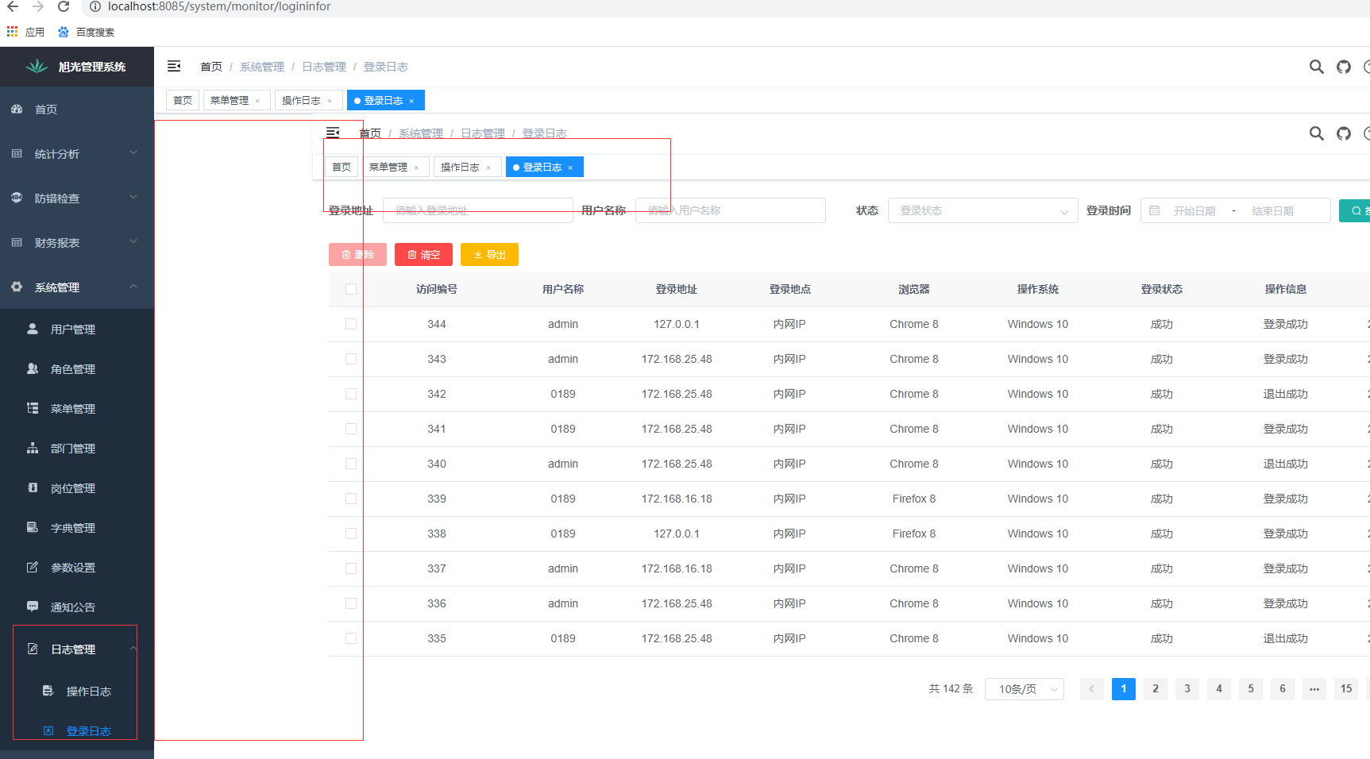Click the 操作日志 sidebar icon

pos(48,691)
